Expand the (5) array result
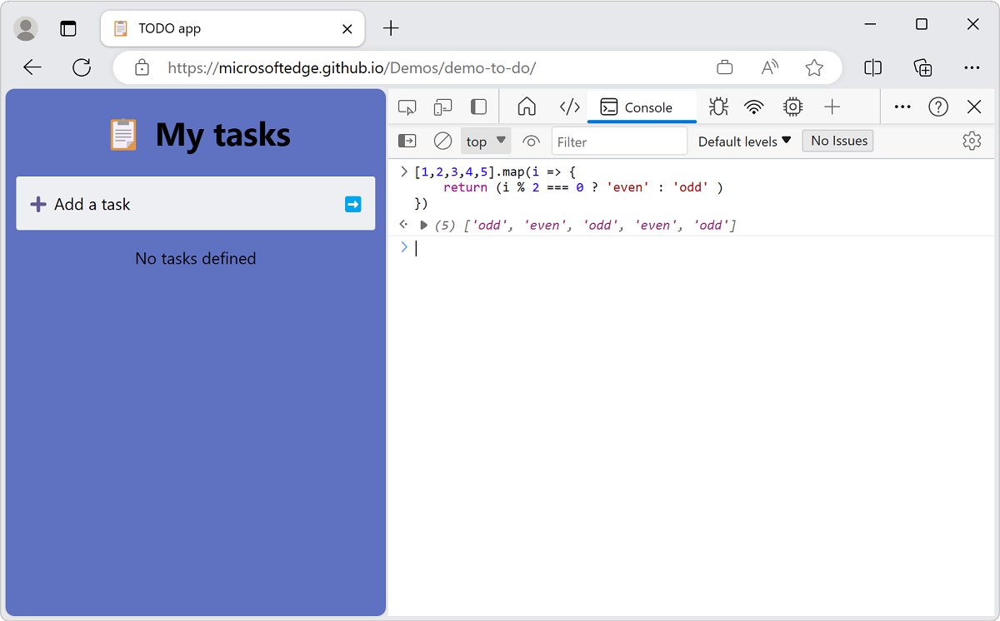Viewport: 1000px width, 621px height. (424, 225)
